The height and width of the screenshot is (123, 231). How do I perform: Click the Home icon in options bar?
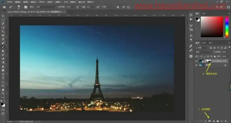[4, 7]
